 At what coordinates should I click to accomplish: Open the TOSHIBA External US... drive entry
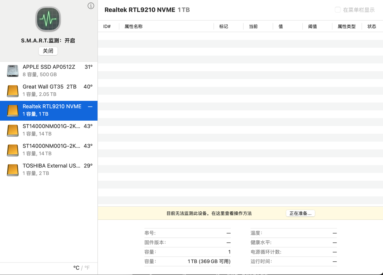click(49, 170)
